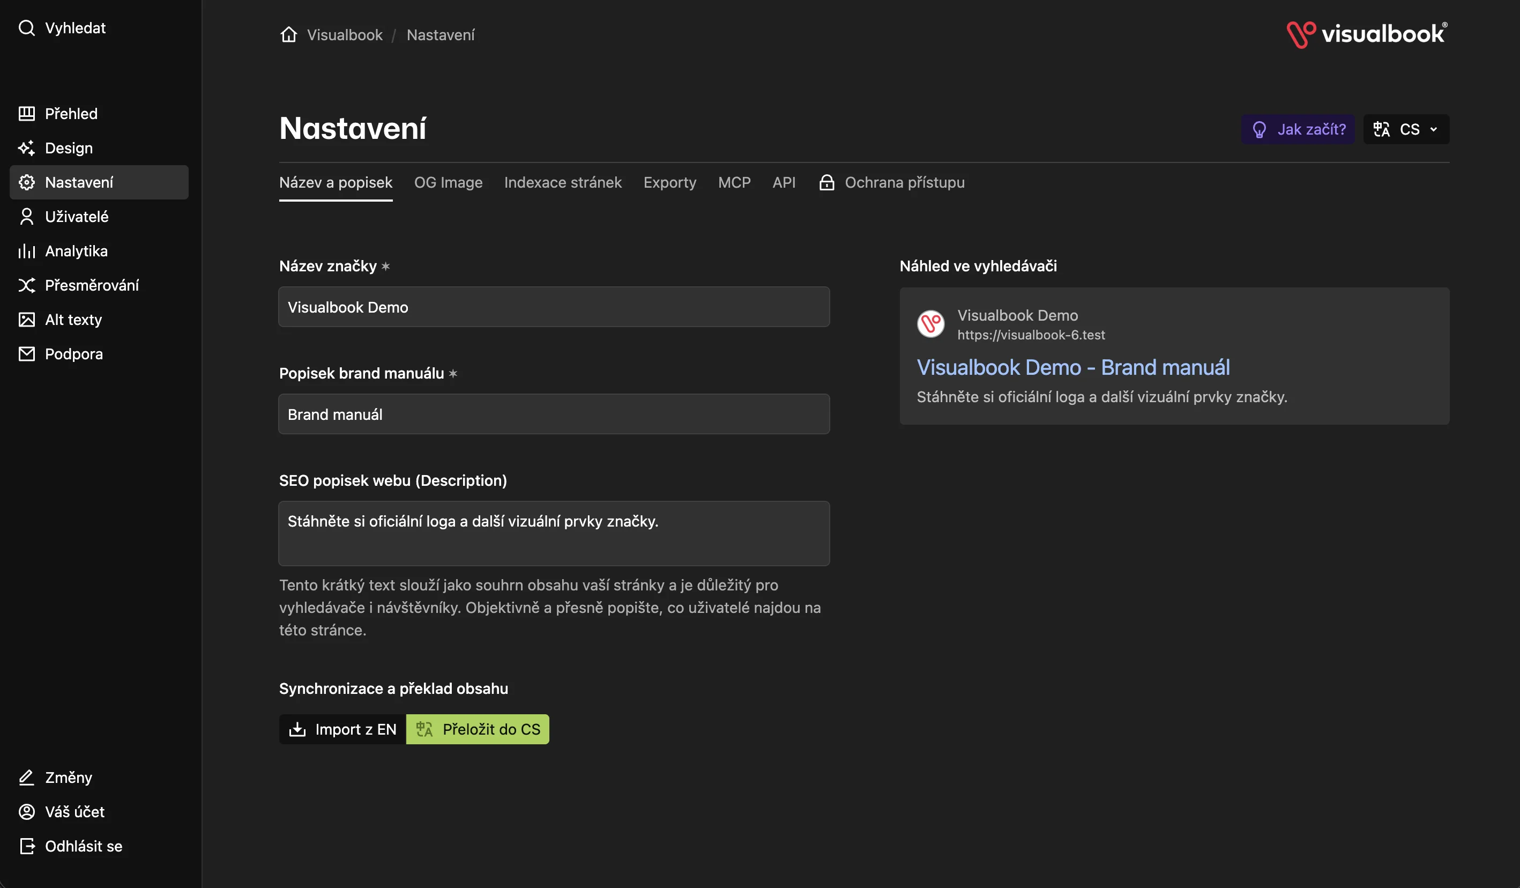Open Přesměrování in sidebar

(99, 285)
